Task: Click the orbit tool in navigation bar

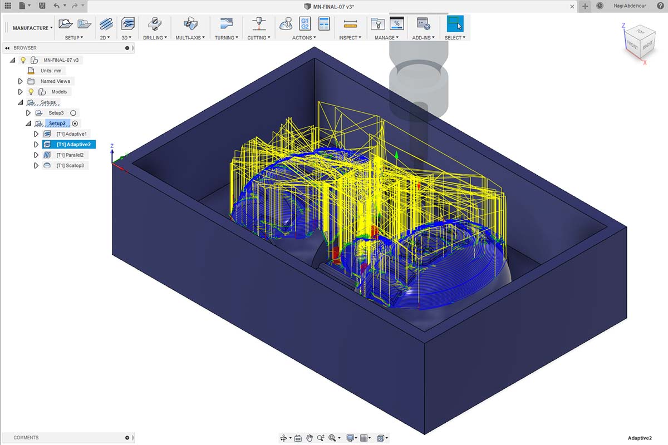Action: [x=284, y=438]
